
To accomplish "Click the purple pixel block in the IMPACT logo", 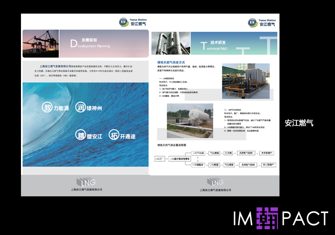I will [x=267, y=218].
